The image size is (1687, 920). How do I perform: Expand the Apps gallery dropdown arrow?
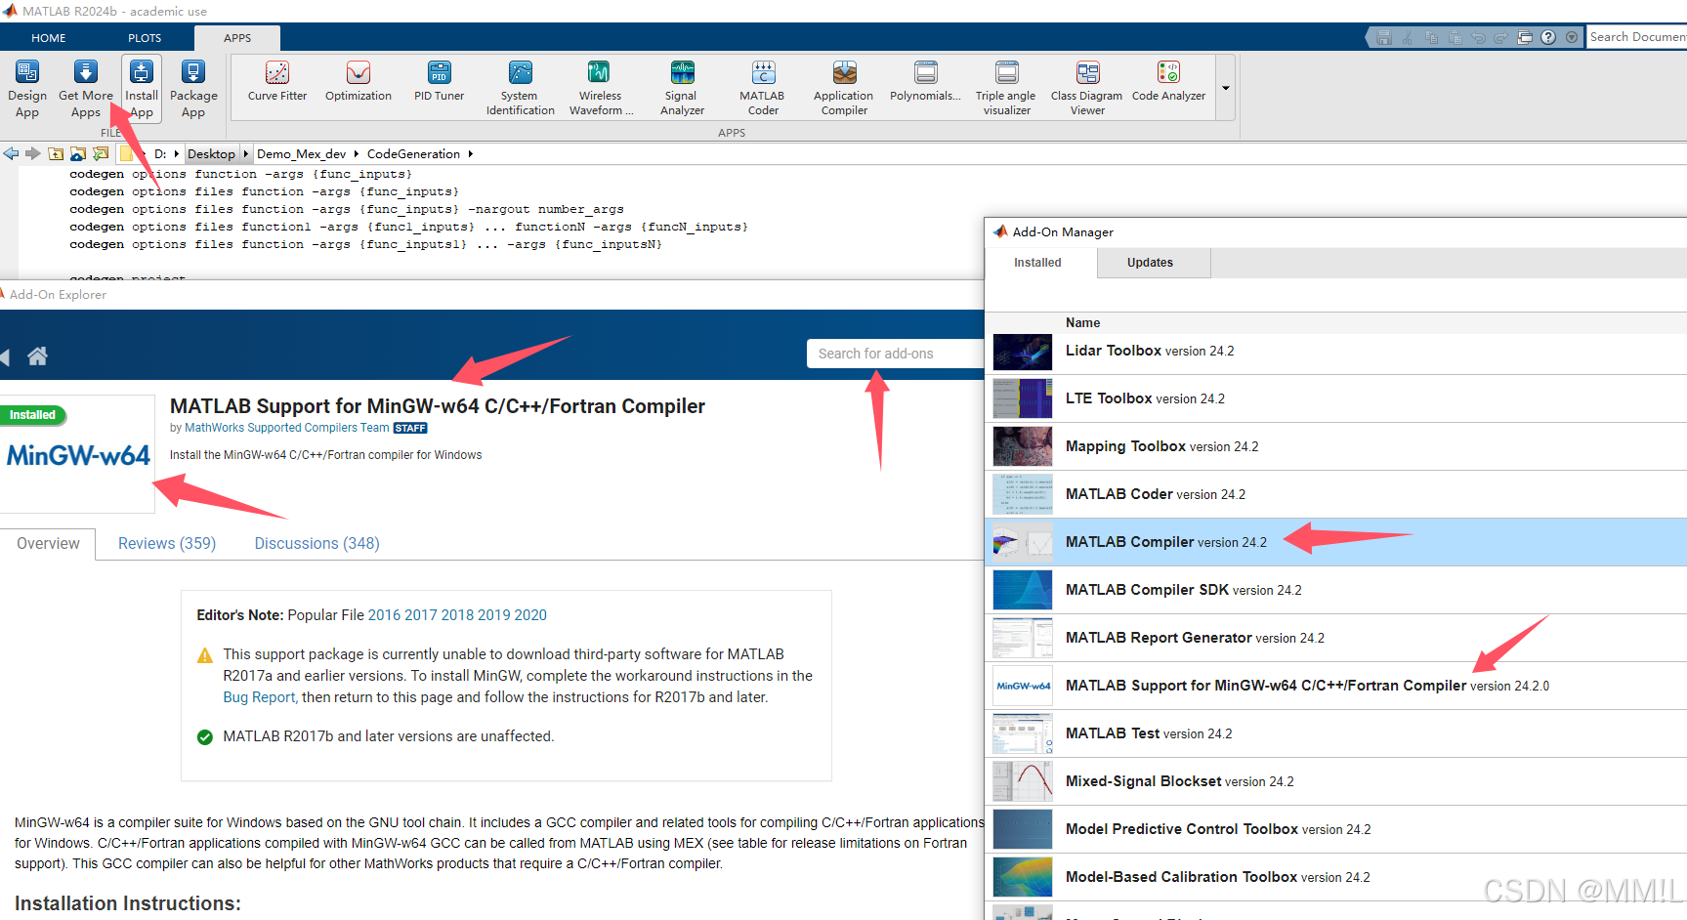tap(1226, 88)
